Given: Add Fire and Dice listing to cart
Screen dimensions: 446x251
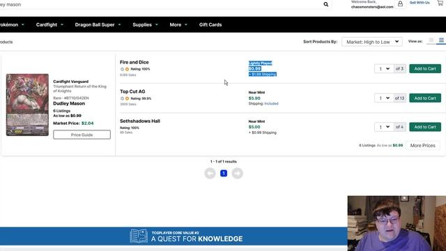Looking at the screenshot, I should coord(425,68).
